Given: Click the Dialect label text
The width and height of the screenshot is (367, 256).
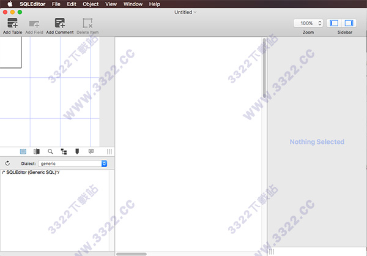Looking at the screenshot, I should click(28, 164).
